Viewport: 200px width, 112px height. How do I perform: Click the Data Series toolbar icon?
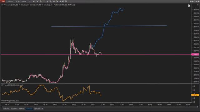(x=54, y=1)
